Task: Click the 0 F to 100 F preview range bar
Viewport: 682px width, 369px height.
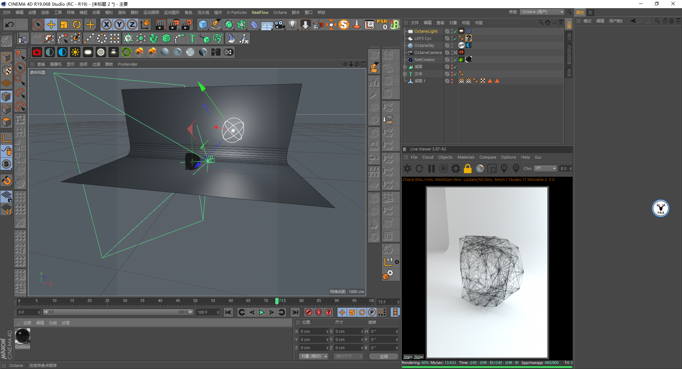Action: (x=118, y=312)
